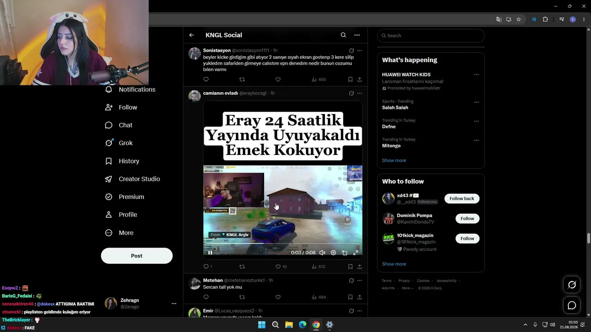
Task: Show hidden icons in the system tray
Action: (525, 325)
